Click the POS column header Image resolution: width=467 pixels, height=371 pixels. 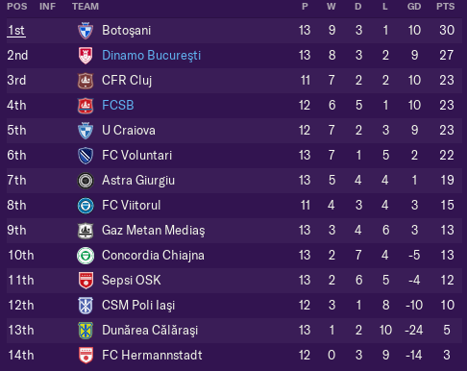(x=17, y=7)
